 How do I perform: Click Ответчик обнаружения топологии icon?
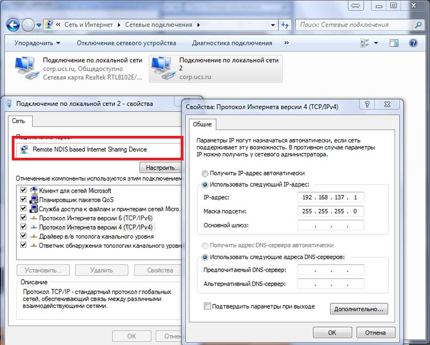pos(34,245)
